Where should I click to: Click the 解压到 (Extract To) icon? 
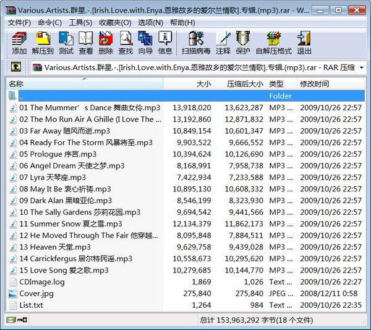tap(43, 43)
